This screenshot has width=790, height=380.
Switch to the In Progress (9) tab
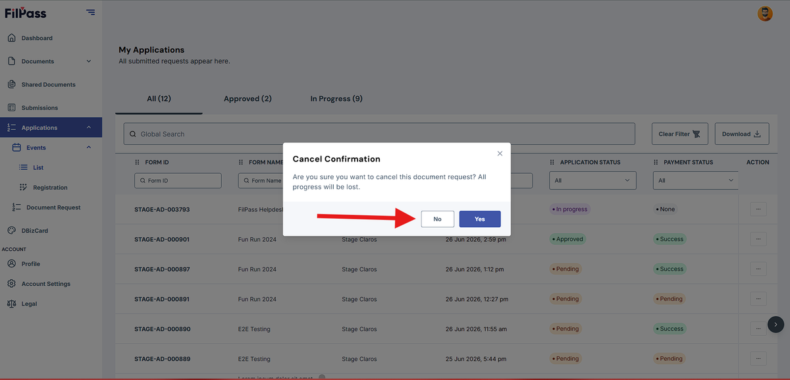(x=336, y=99)
